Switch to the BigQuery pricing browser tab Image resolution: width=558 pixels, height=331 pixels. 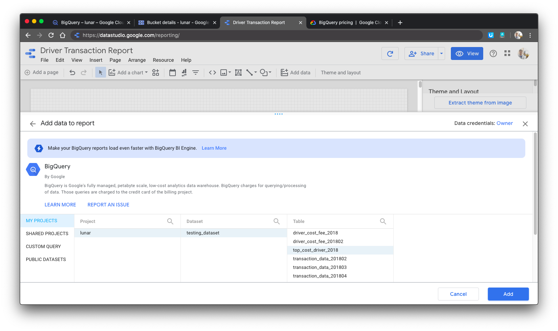(x=346, y=22)
